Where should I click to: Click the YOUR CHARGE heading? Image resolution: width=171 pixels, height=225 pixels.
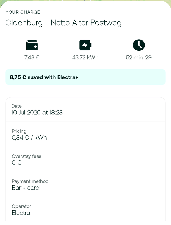(23, 12)
